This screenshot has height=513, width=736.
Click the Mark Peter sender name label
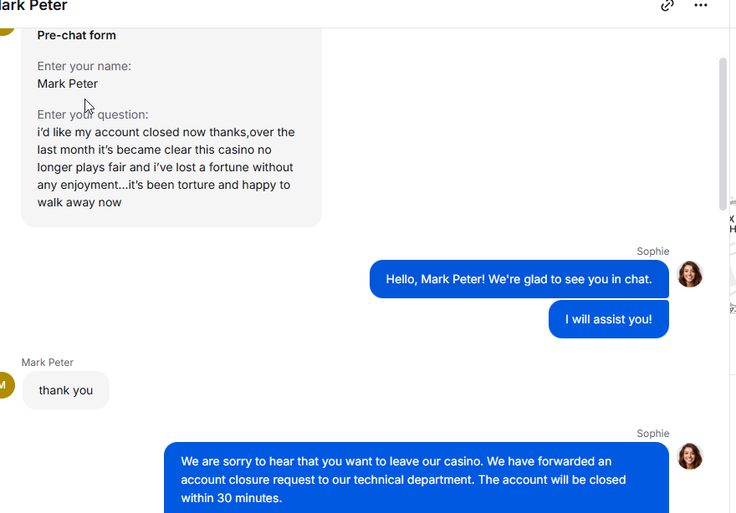48,363
